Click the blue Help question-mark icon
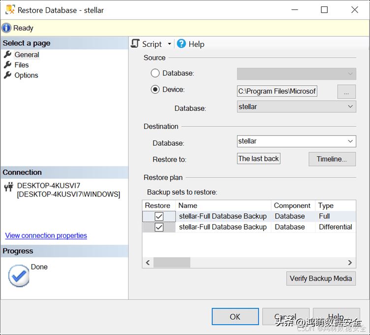 click(181, 44)
